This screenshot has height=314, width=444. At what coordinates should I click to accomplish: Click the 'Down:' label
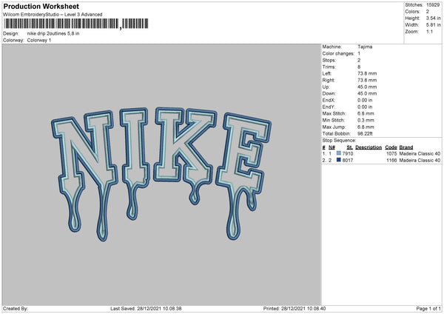pyautogui.click(x=329, y=93)
